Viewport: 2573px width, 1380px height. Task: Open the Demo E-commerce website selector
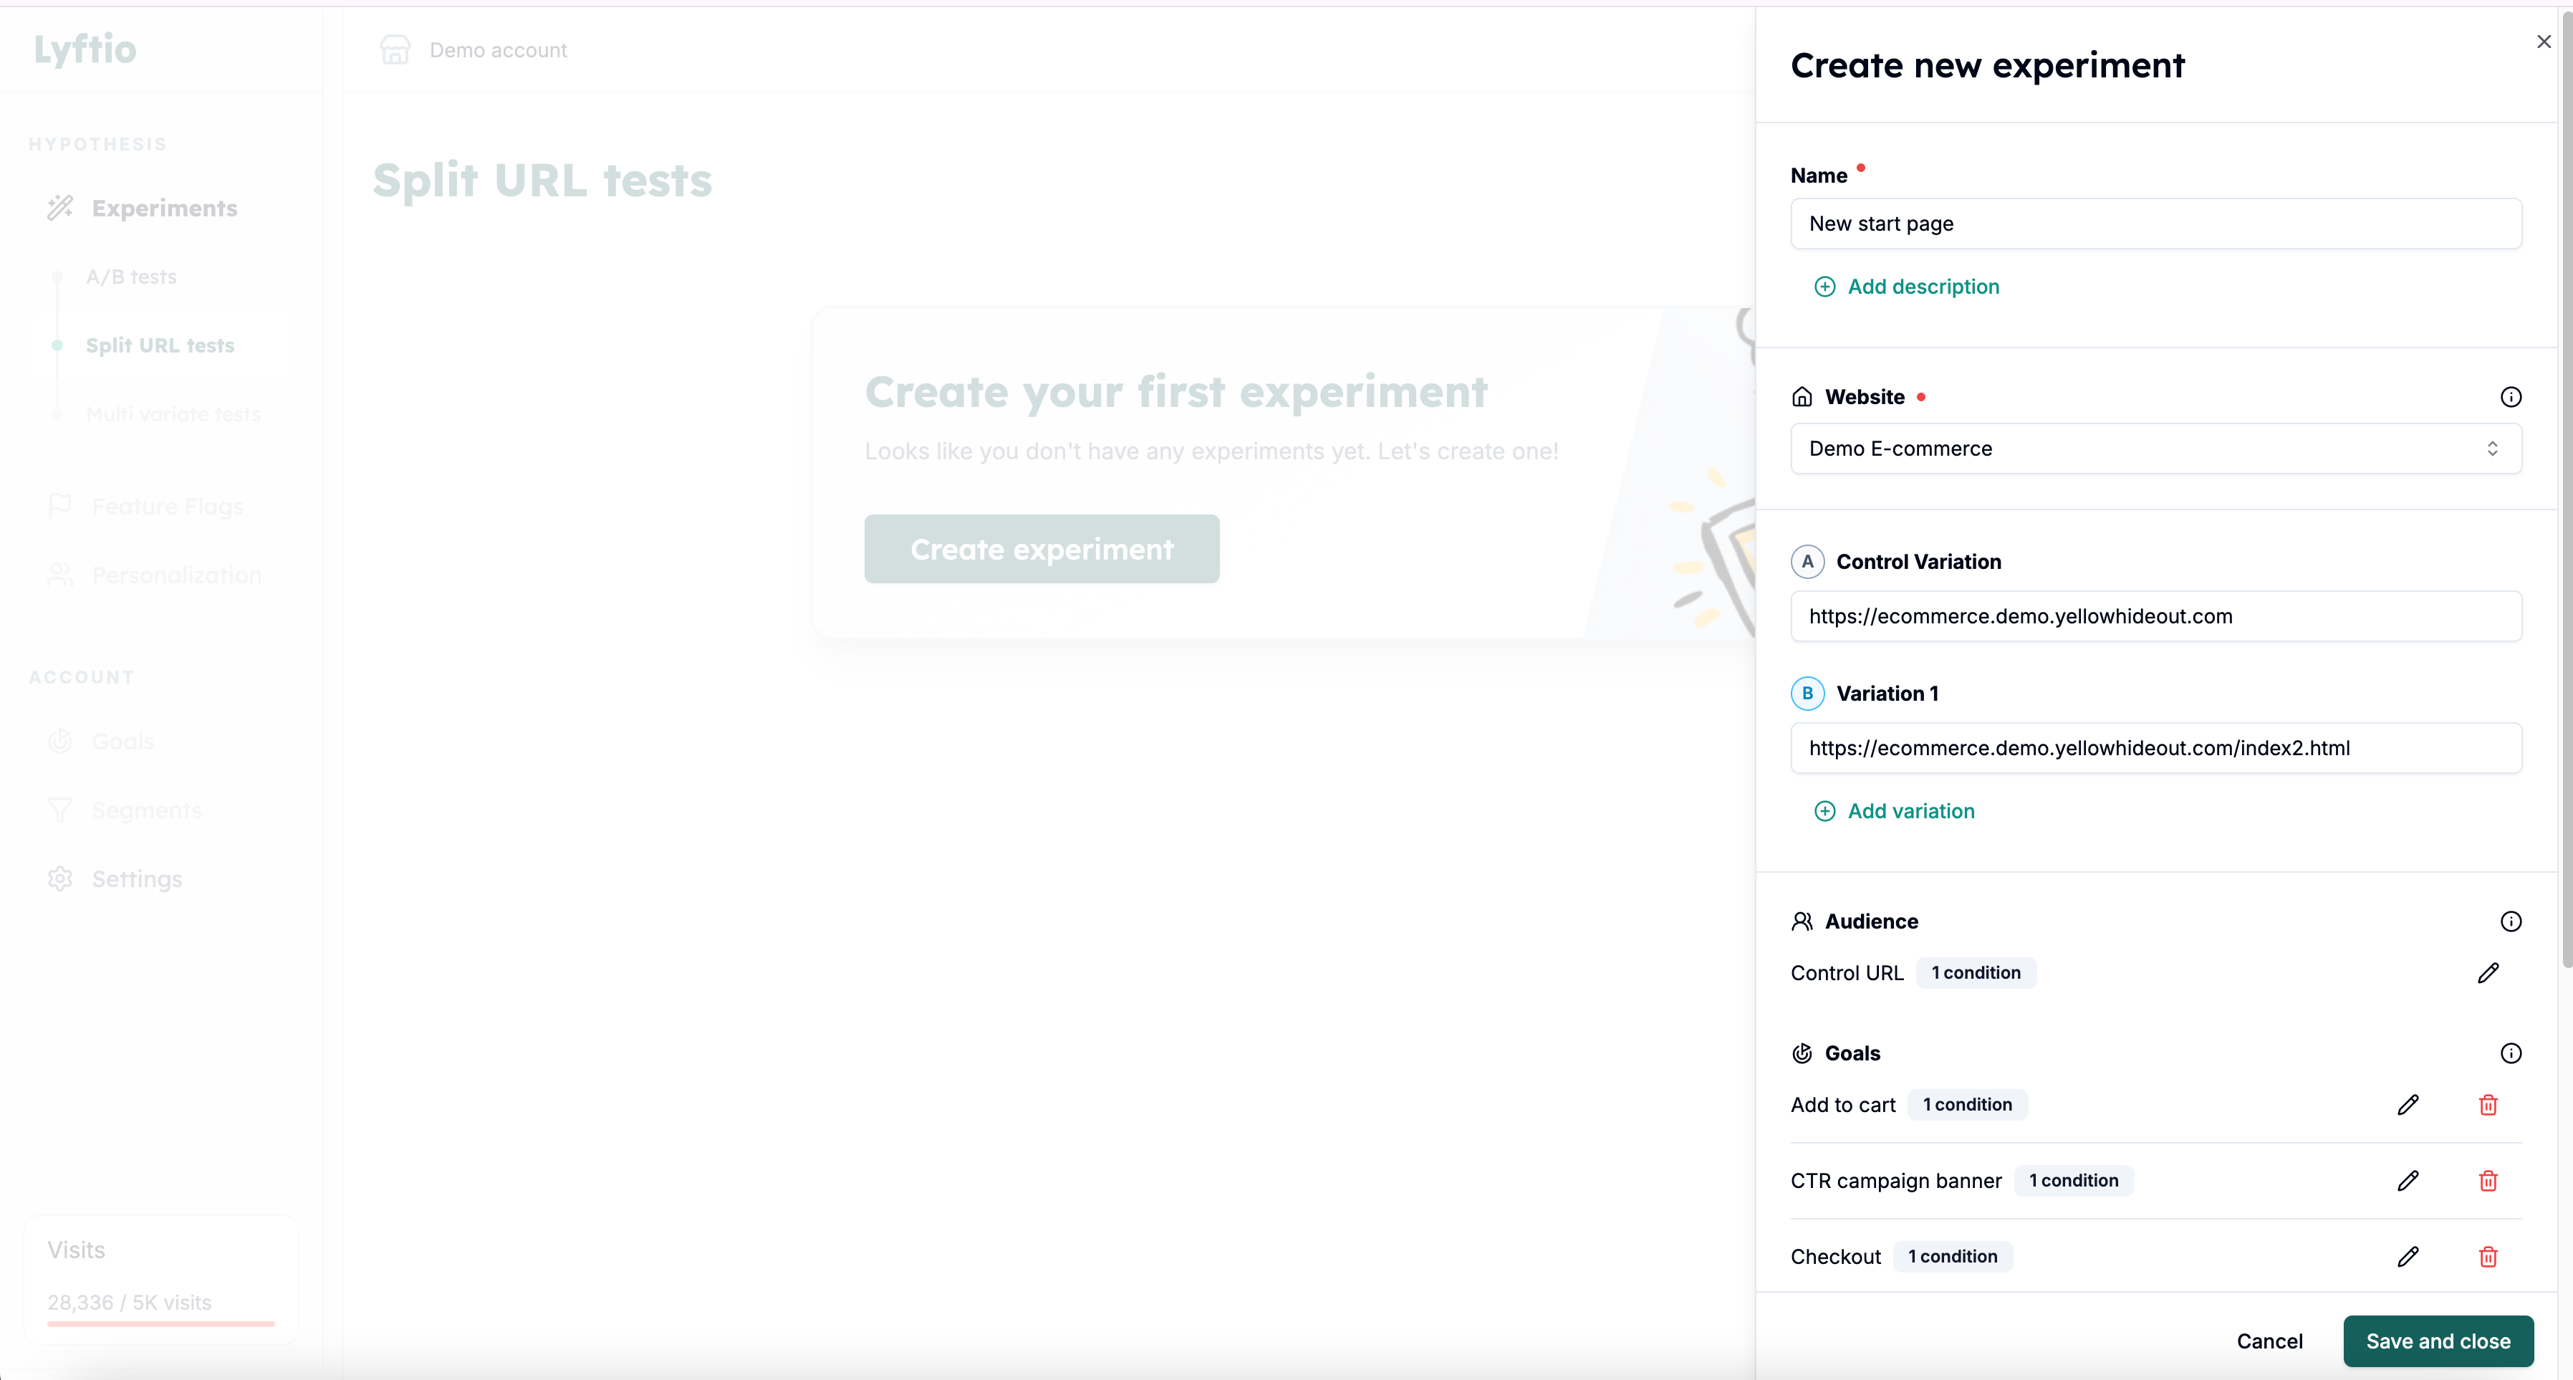tap(2155, 449)
